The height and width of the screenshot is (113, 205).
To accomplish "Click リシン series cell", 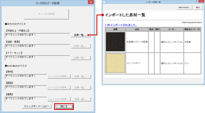I will coord(192,63).
